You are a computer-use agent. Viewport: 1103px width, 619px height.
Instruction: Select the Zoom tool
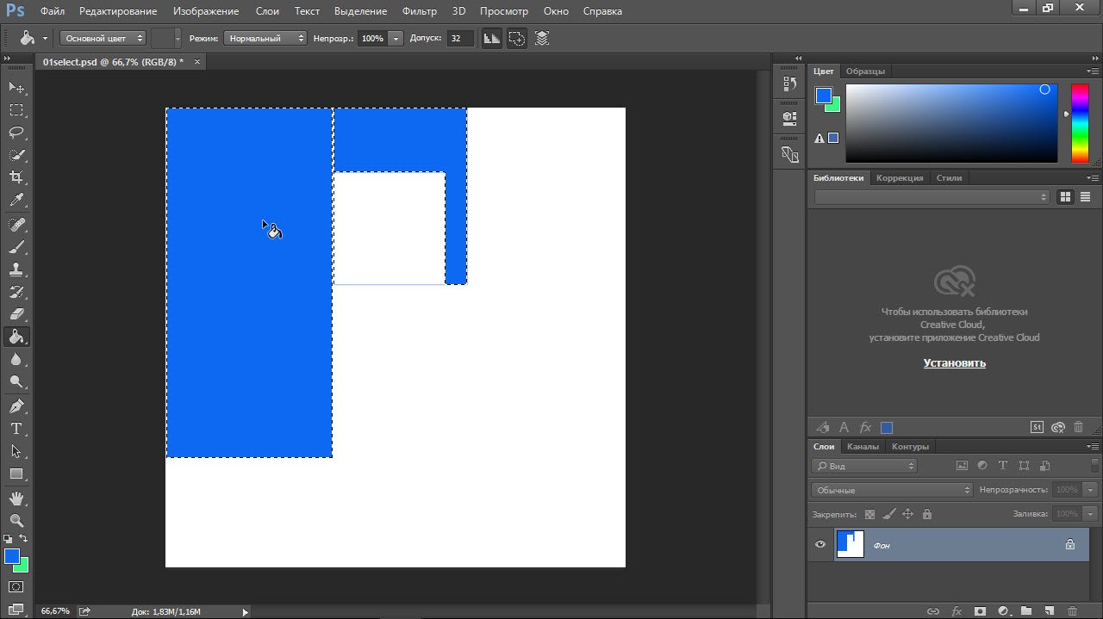pyautogui.click(x=16, y=521)
